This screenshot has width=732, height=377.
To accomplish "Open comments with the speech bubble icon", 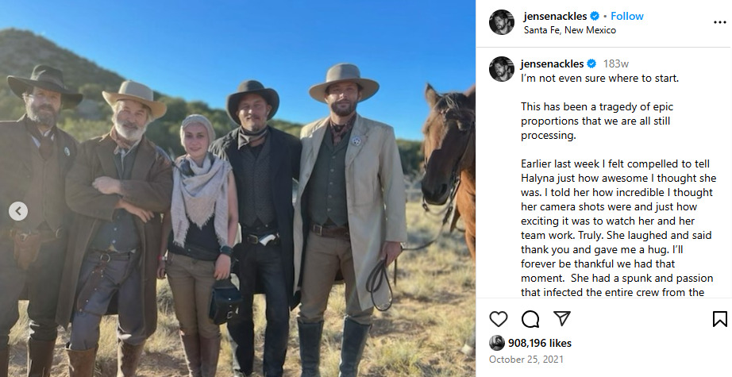I will (530, 319).
